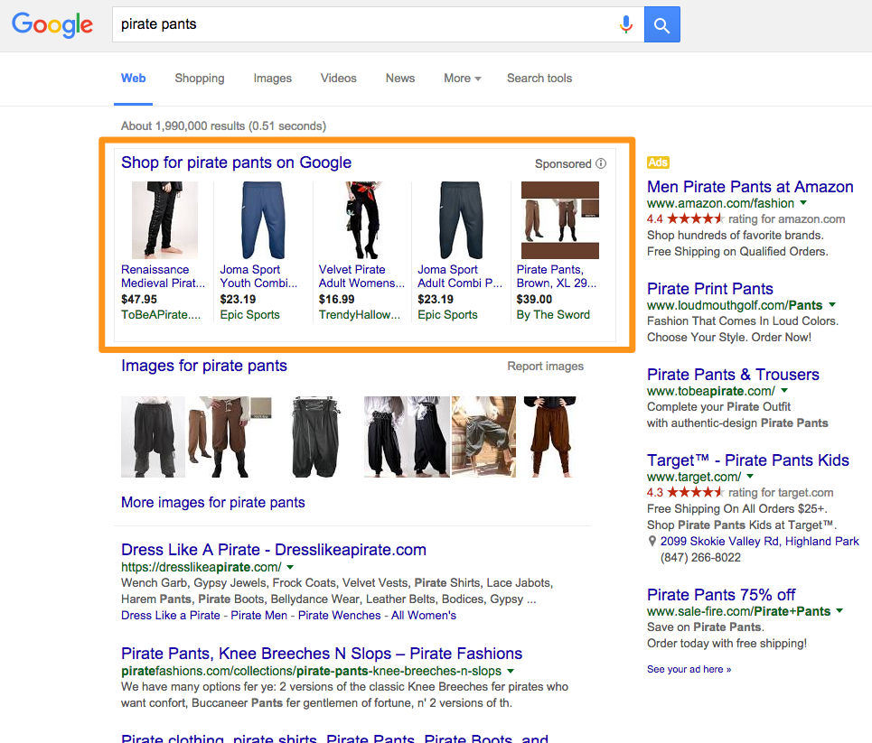Open the Sponsored info icon
The height and width of the screenshot is (743, 872).
click(x=601, y=163)
